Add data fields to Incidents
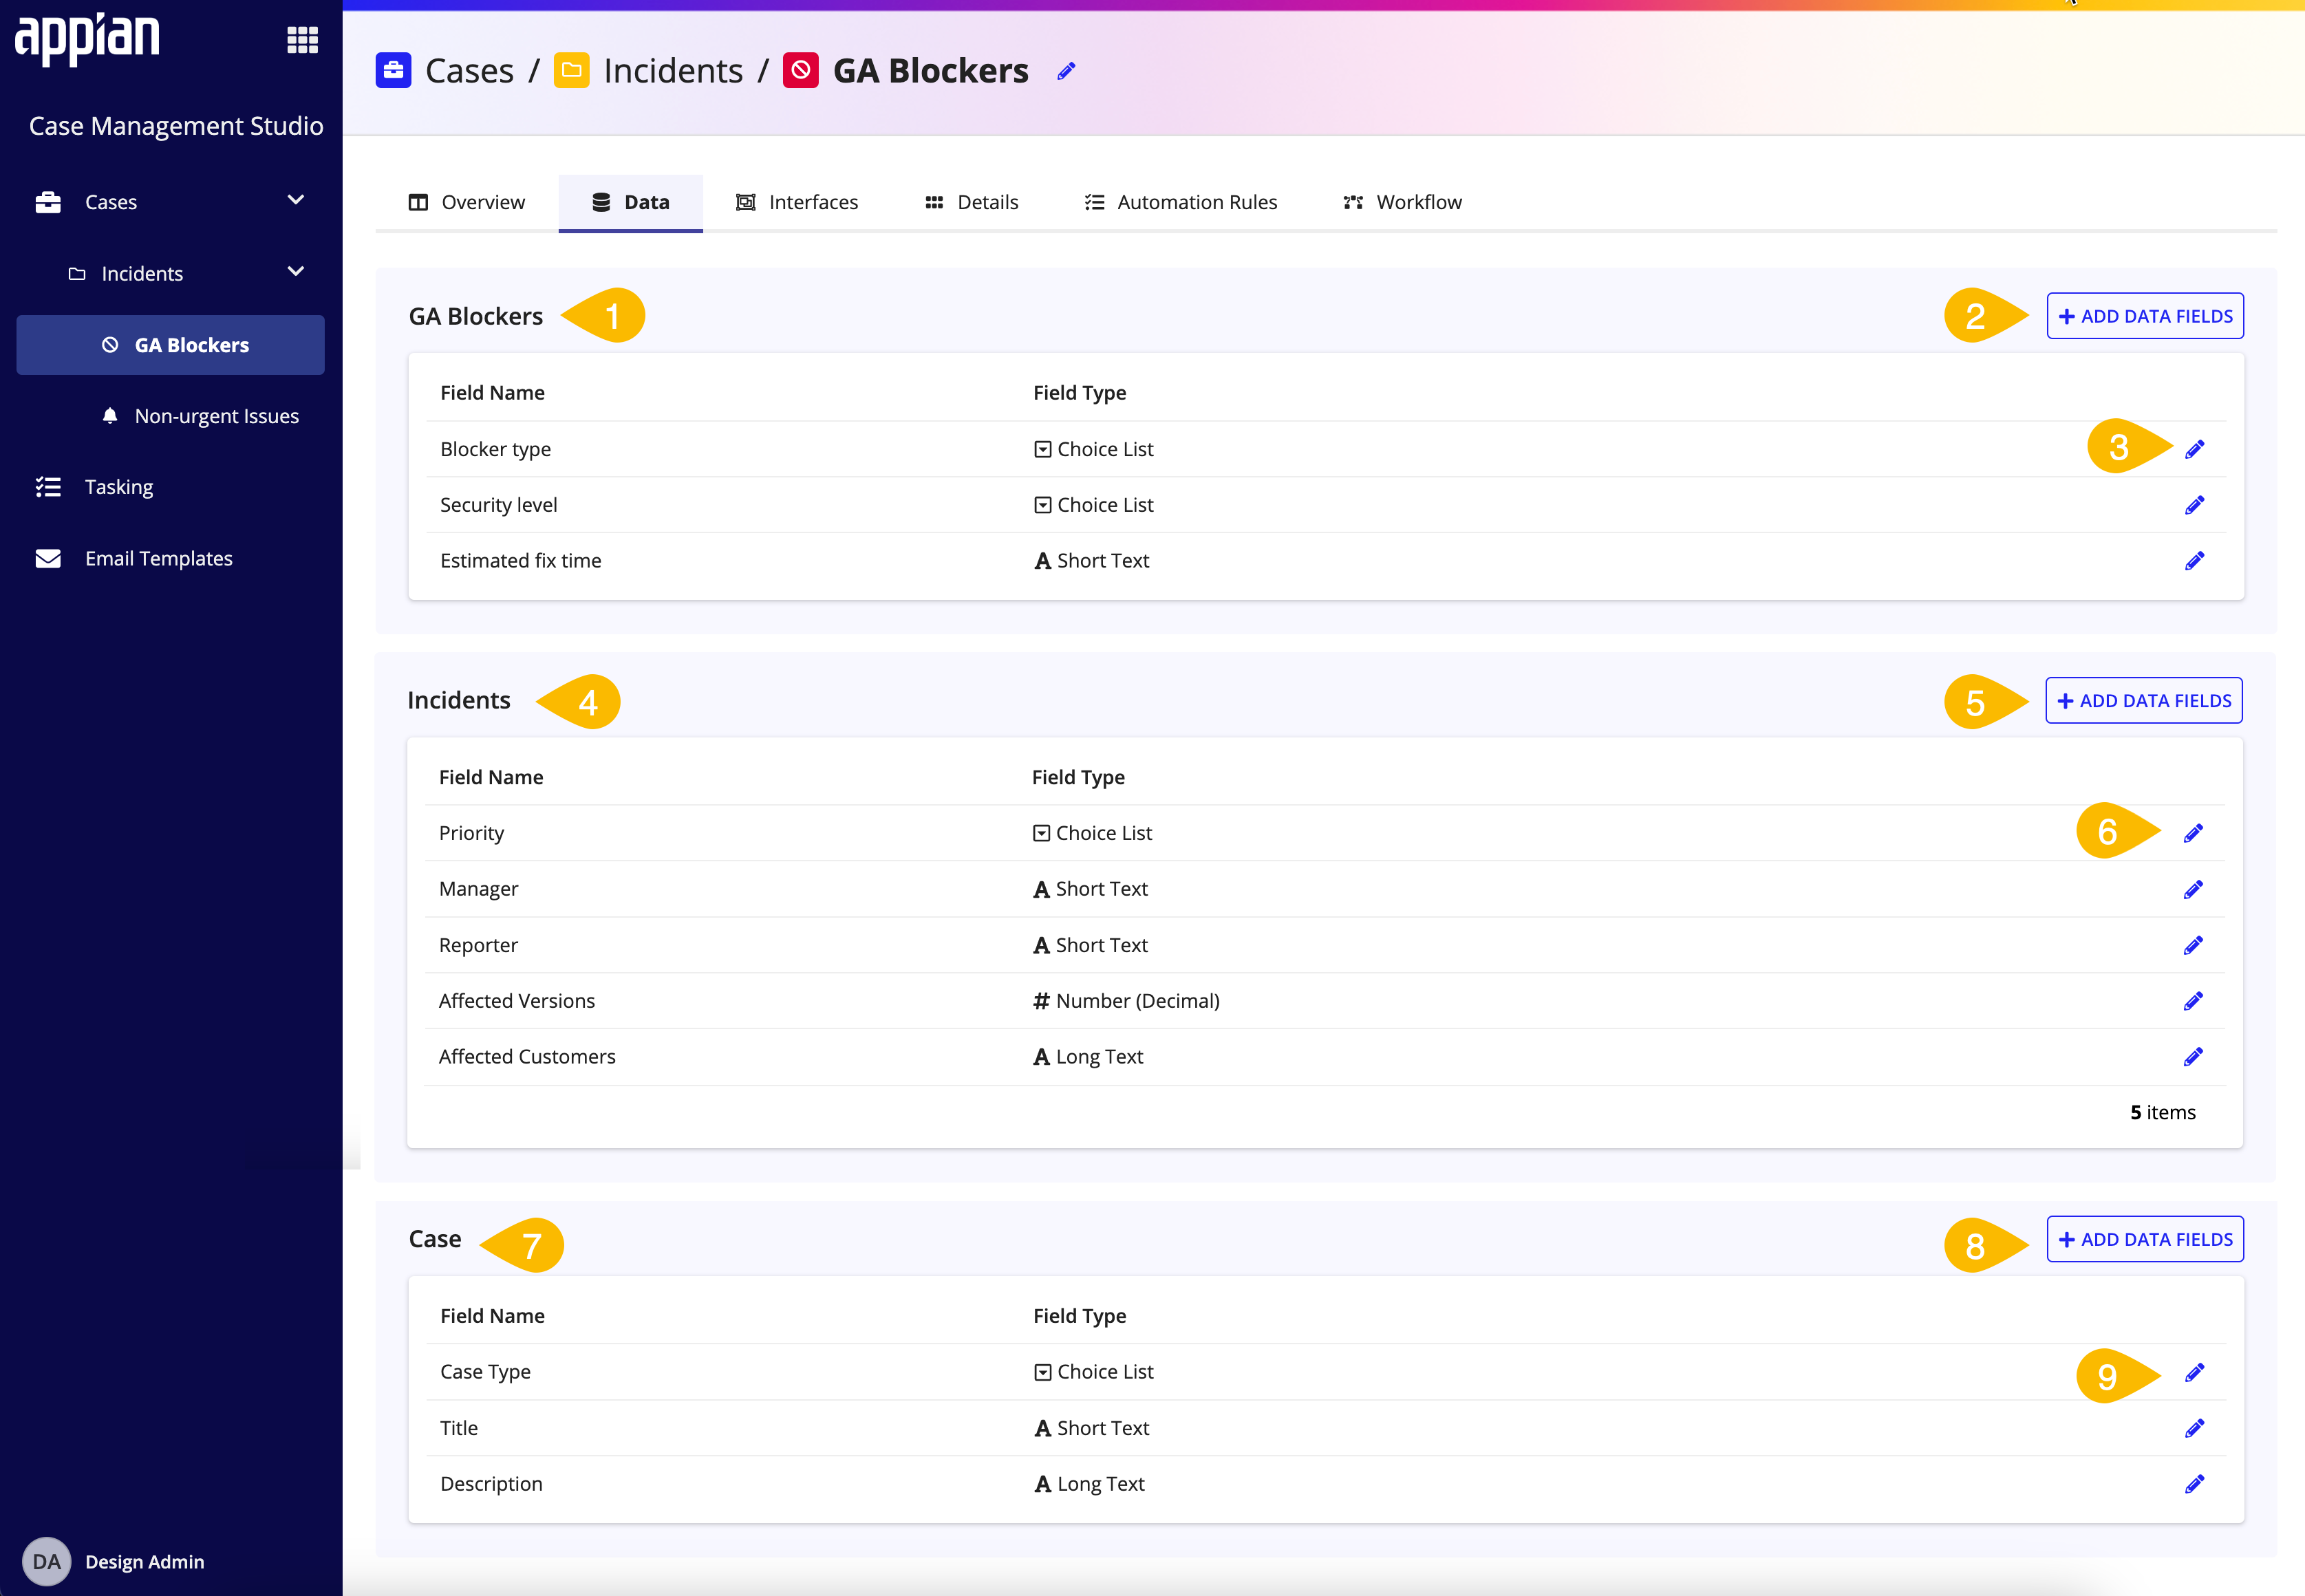This screenshot has width=2305, height=1596. [2144, 701]
